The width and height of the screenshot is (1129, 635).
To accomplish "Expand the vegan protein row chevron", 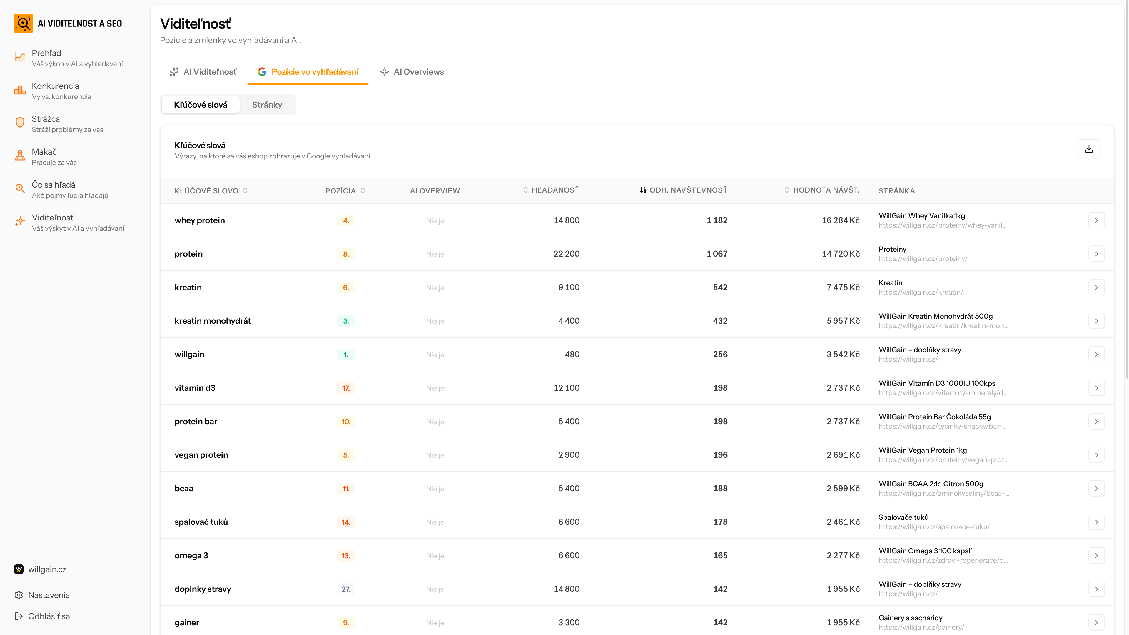I will [x=1096, y=455].
